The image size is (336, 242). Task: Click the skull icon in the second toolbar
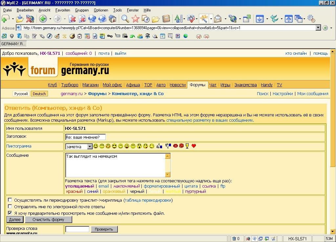tap(12, 36)
